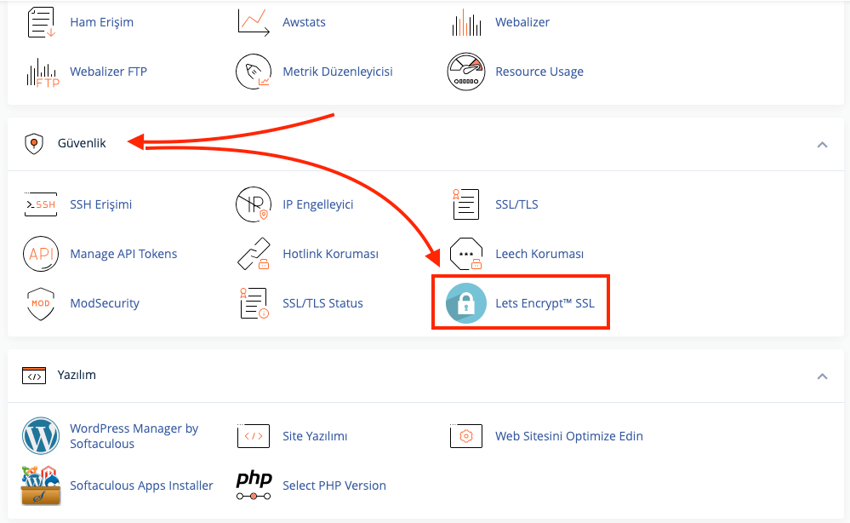
Task: Collapse the Güvenlik section chevron
Action: pyautogui.click(x=822, y=144)
